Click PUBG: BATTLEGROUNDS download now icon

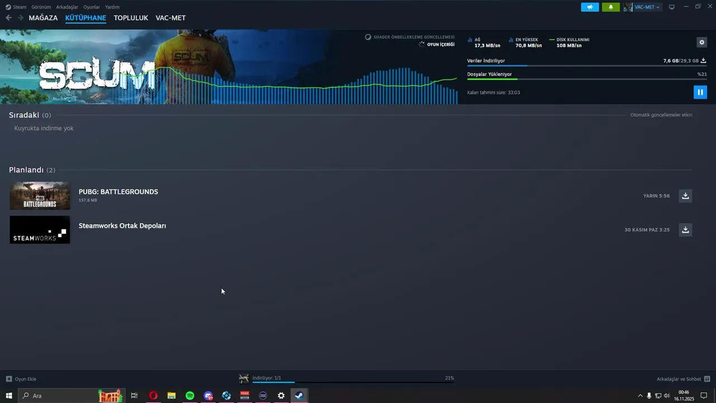(x=685, y=196)
